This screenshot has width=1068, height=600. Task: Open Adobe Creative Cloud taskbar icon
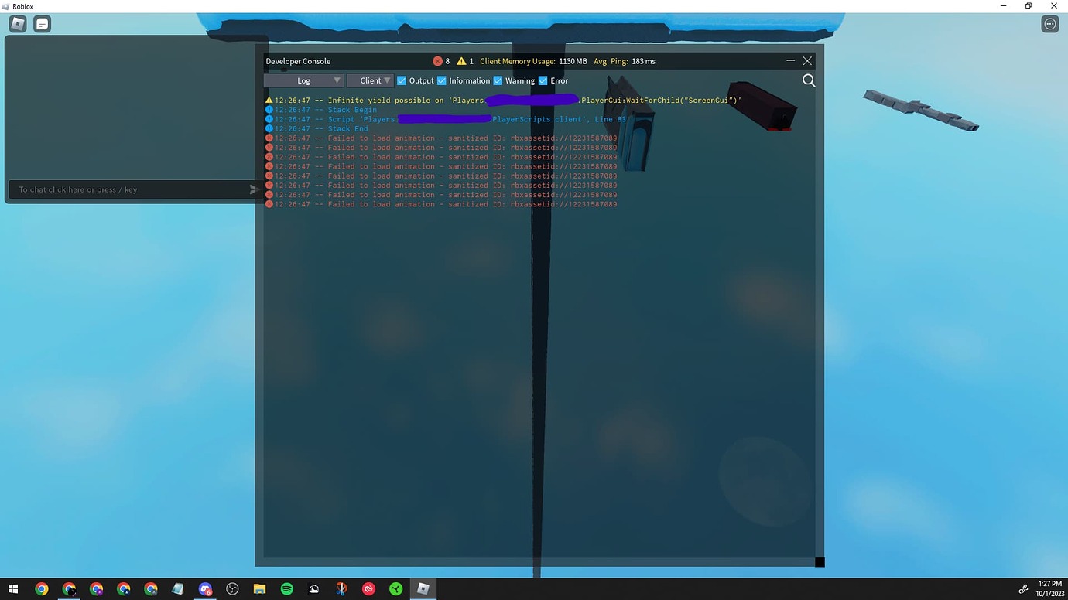pos(368,589)
